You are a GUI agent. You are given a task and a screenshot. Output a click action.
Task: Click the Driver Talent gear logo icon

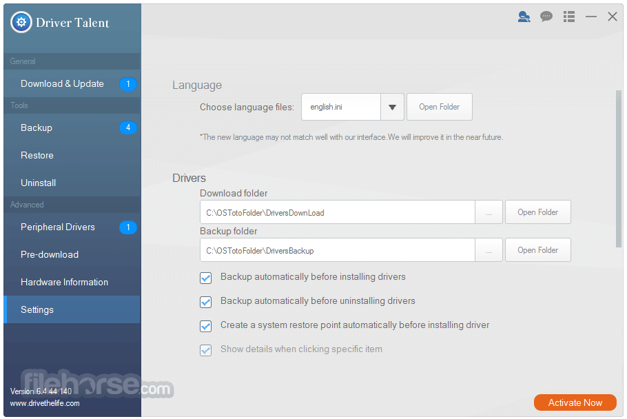tap(20, 22)
